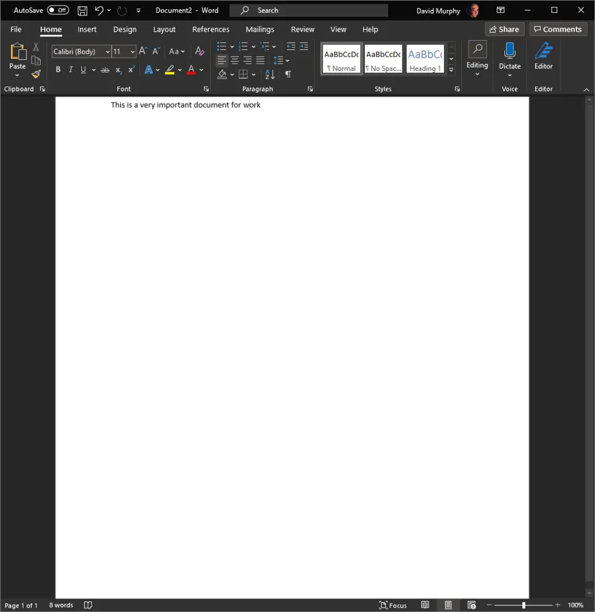Decrease font size with shrink icon
This screenshot has width=595, height=612.
[x=156, y=51]
